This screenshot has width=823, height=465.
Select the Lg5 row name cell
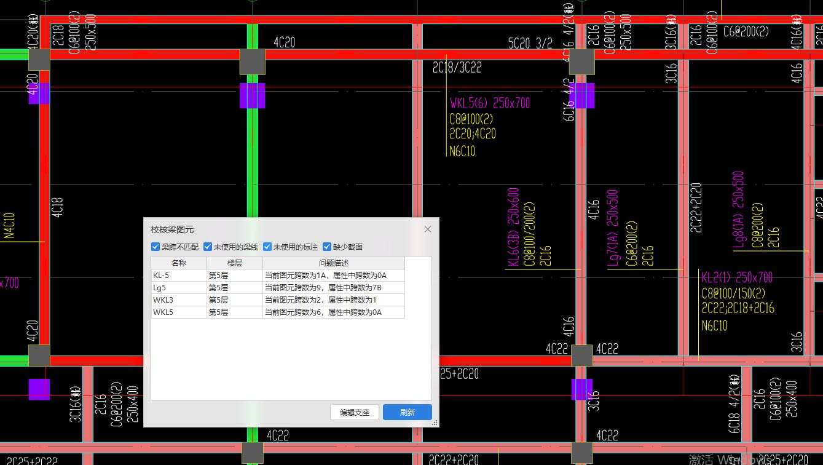pyautogui.click(x=179, y=288)
